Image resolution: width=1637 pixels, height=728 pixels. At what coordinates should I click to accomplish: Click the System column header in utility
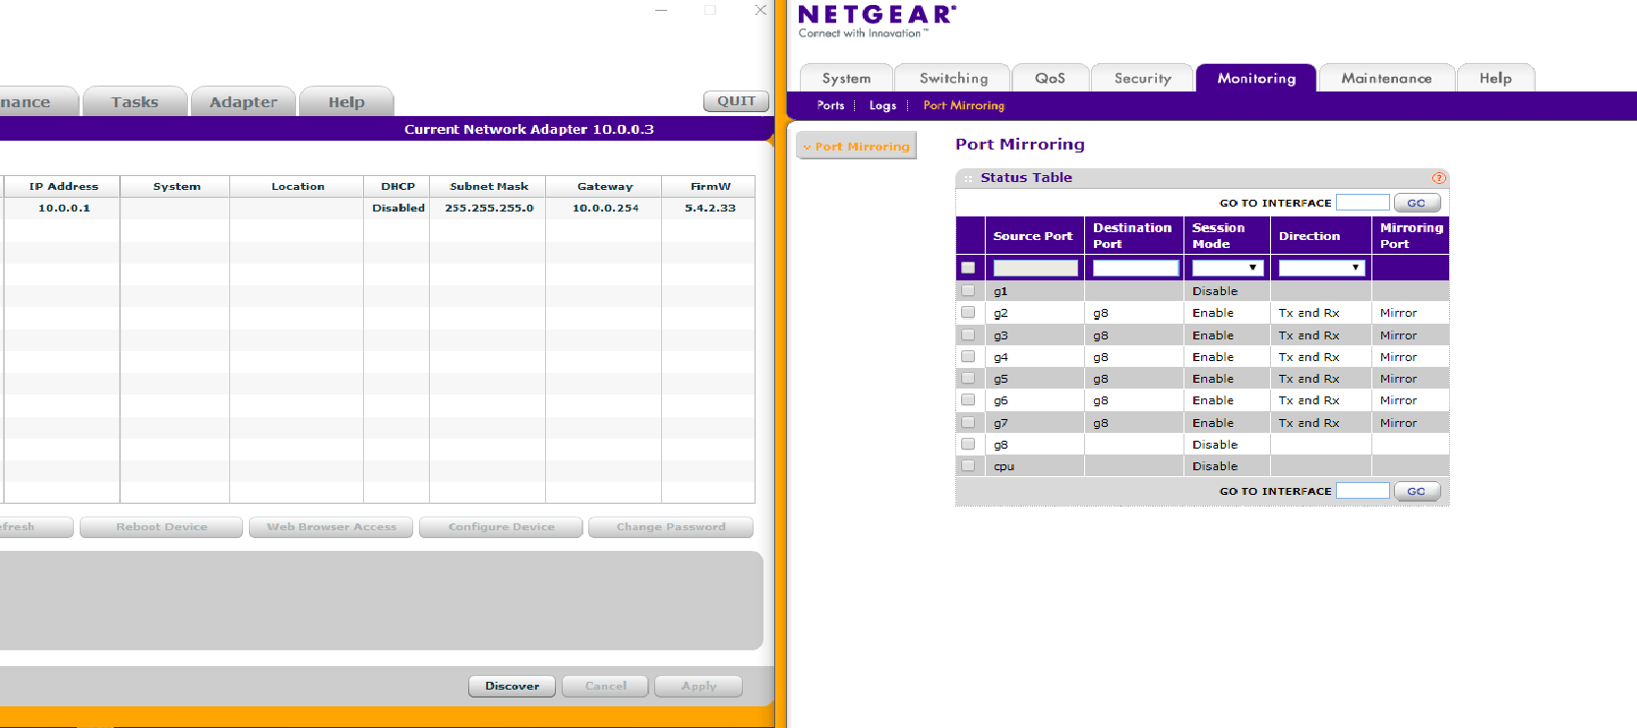[176, 186]
